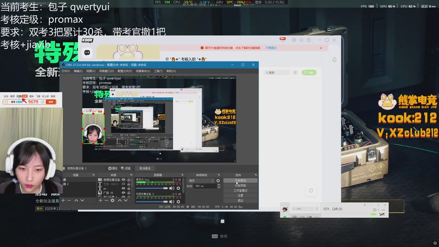Open the 属性 gear button in OBS
The height and width of the screenshot is (247, 439).
(113, 169)
